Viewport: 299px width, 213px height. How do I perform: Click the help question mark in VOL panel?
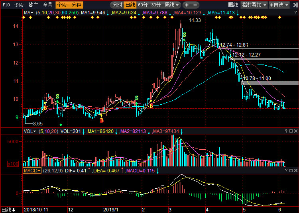point(286,131)
